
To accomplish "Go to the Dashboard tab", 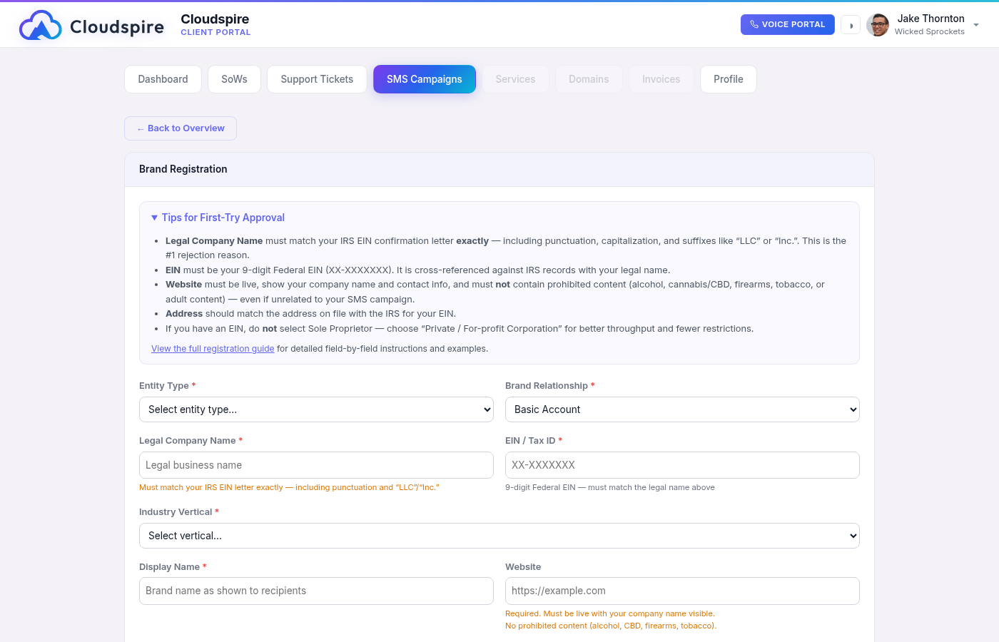I will pyautogui.click(x=163, y=79).
